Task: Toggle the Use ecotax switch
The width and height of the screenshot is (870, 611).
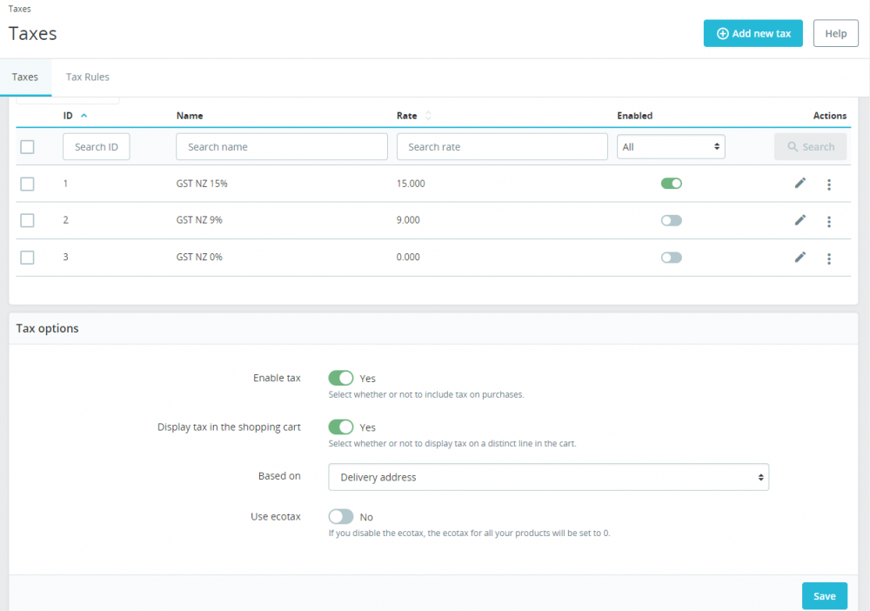Action: click(x=341, y=517)
